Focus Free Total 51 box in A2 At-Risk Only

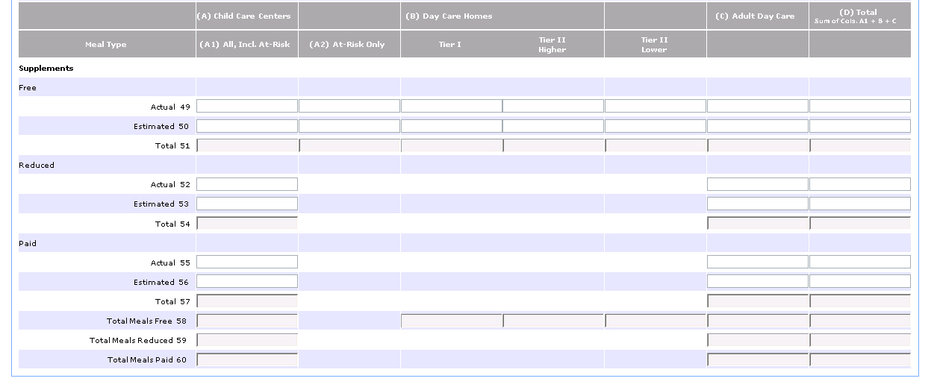[x=349, y=145]
